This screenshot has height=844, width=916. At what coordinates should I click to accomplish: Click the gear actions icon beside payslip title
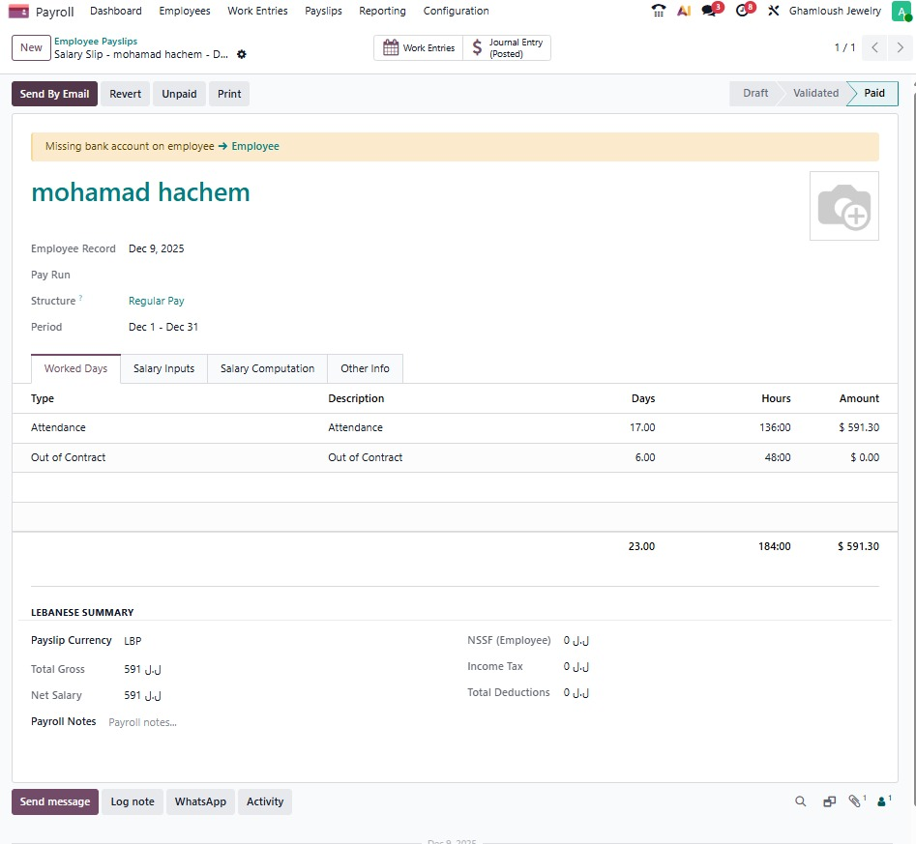click(x=242, y=55)
